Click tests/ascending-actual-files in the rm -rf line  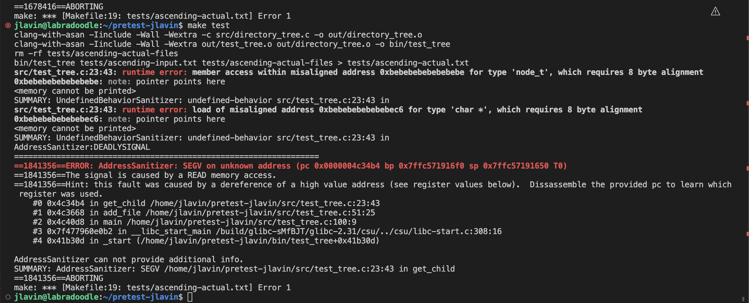112,54
